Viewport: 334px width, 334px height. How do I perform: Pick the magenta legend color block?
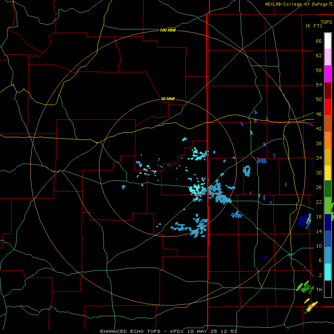pos(328,74)
